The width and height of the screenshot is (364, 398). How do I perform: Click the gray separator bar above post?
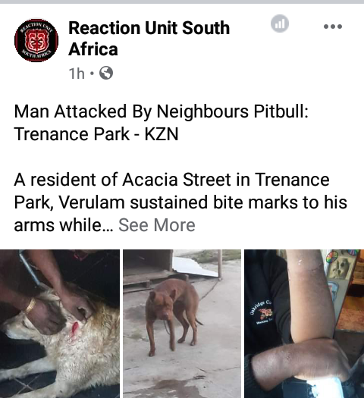(x=182, y=2)
